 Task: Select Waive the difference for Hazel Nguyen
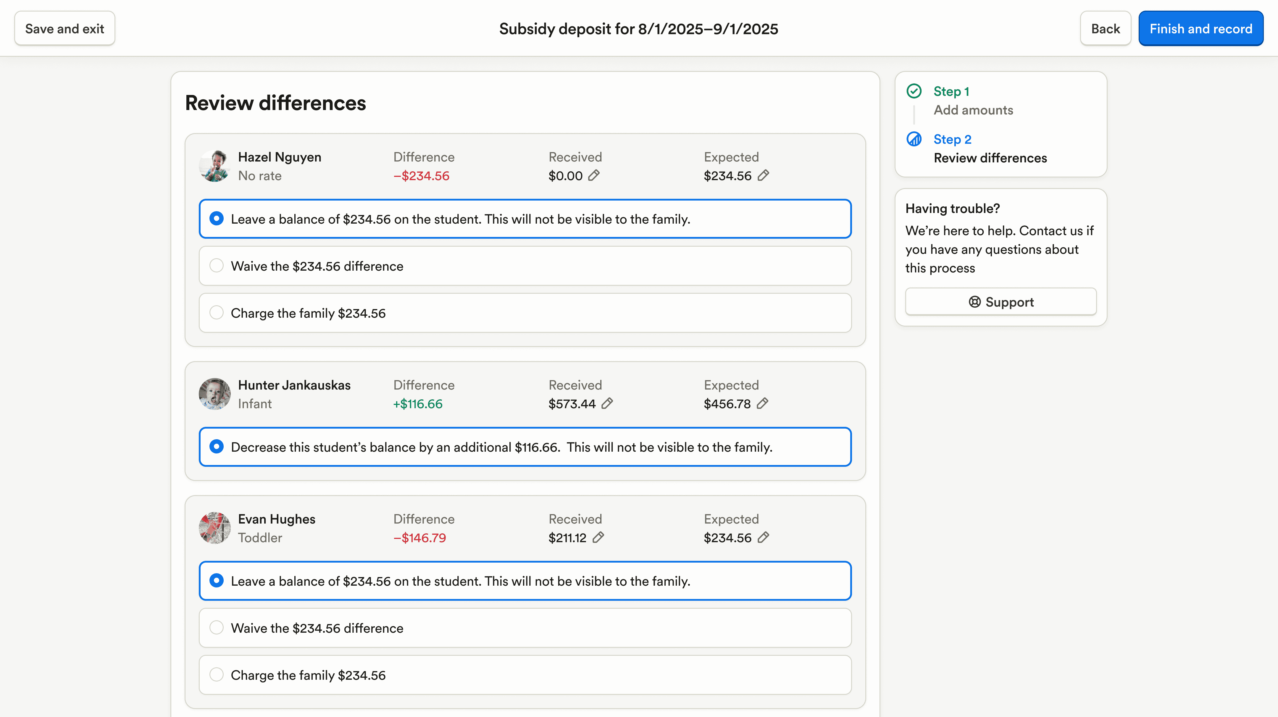216,266
